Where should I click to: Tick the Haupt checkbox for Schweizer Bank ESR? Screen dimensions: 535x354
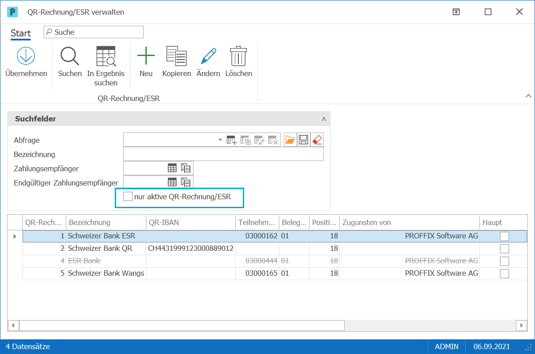pyautogui.click(x=504, y=236)
